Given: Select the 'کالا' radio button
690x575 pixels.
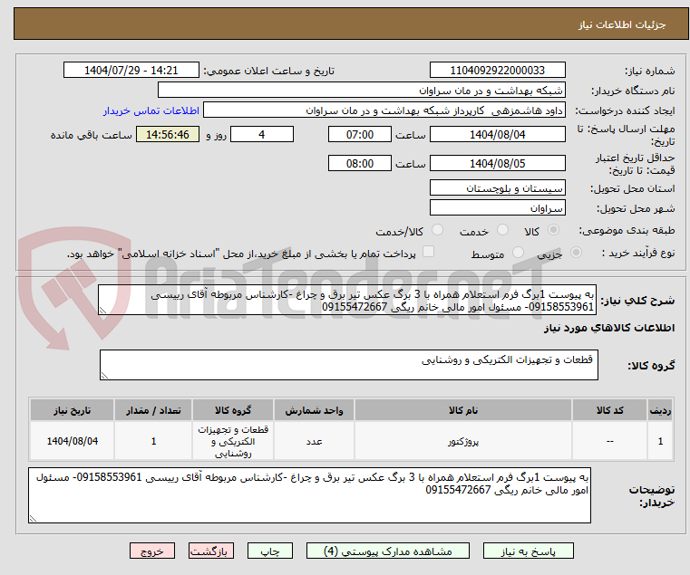Looking at the screenshot, I should tap(554, 230).
